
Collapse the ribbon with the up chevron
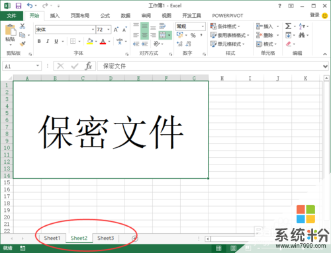325,54
